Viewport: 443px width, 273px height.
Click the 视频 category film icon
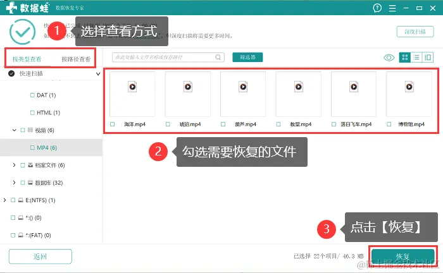(30, 130)
